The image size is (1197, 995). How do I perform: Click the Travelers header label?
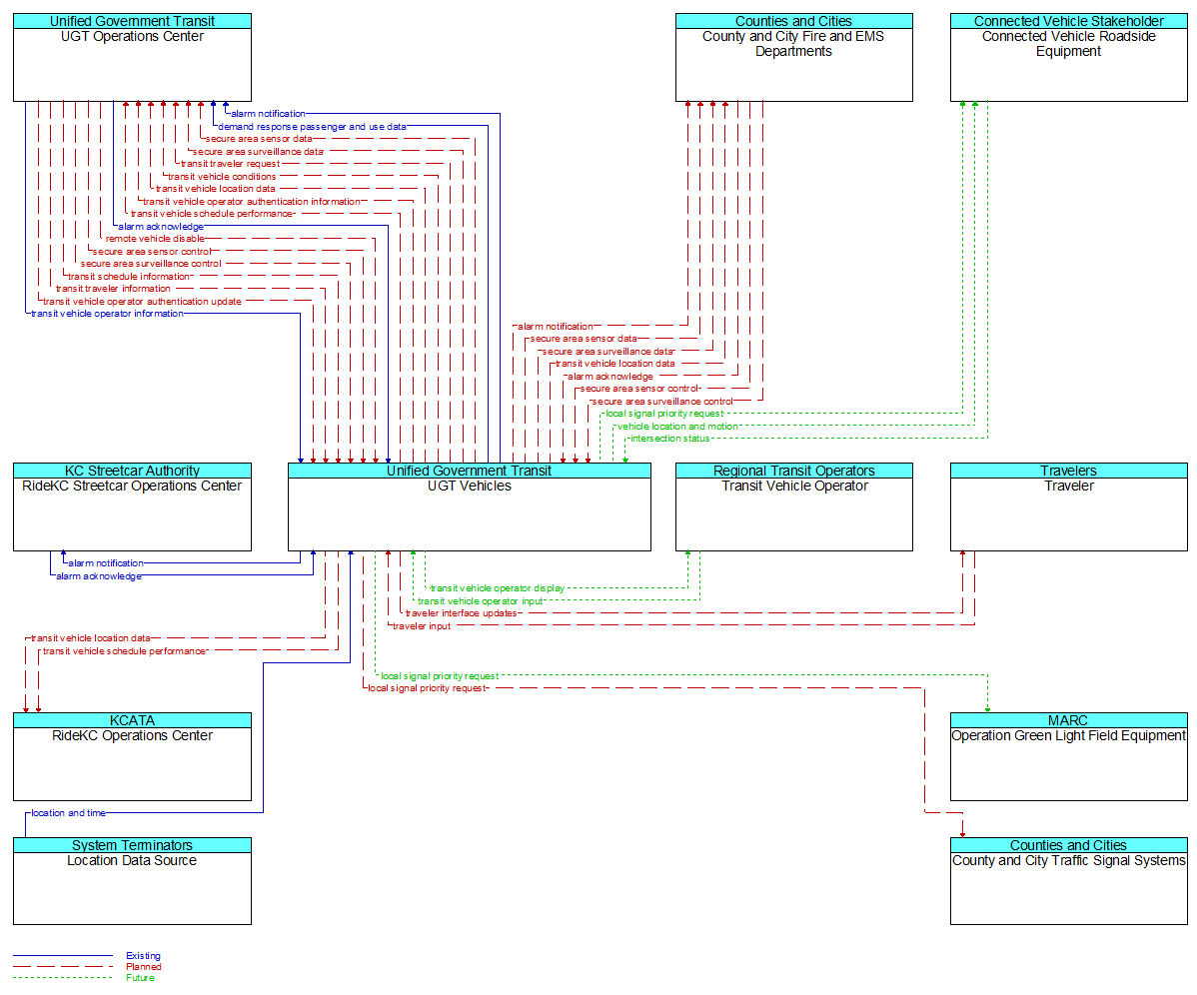tap(1069, 471)
